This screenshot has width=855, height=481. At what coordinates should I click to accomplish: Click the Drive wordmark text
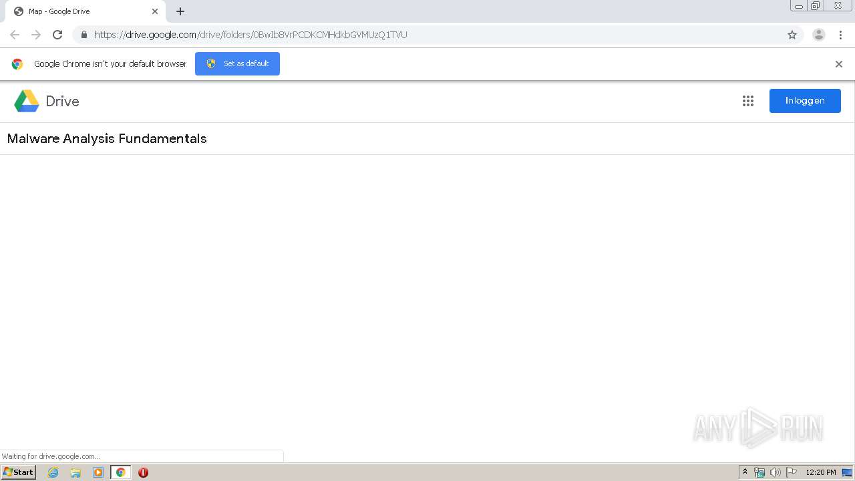[63, 102]
